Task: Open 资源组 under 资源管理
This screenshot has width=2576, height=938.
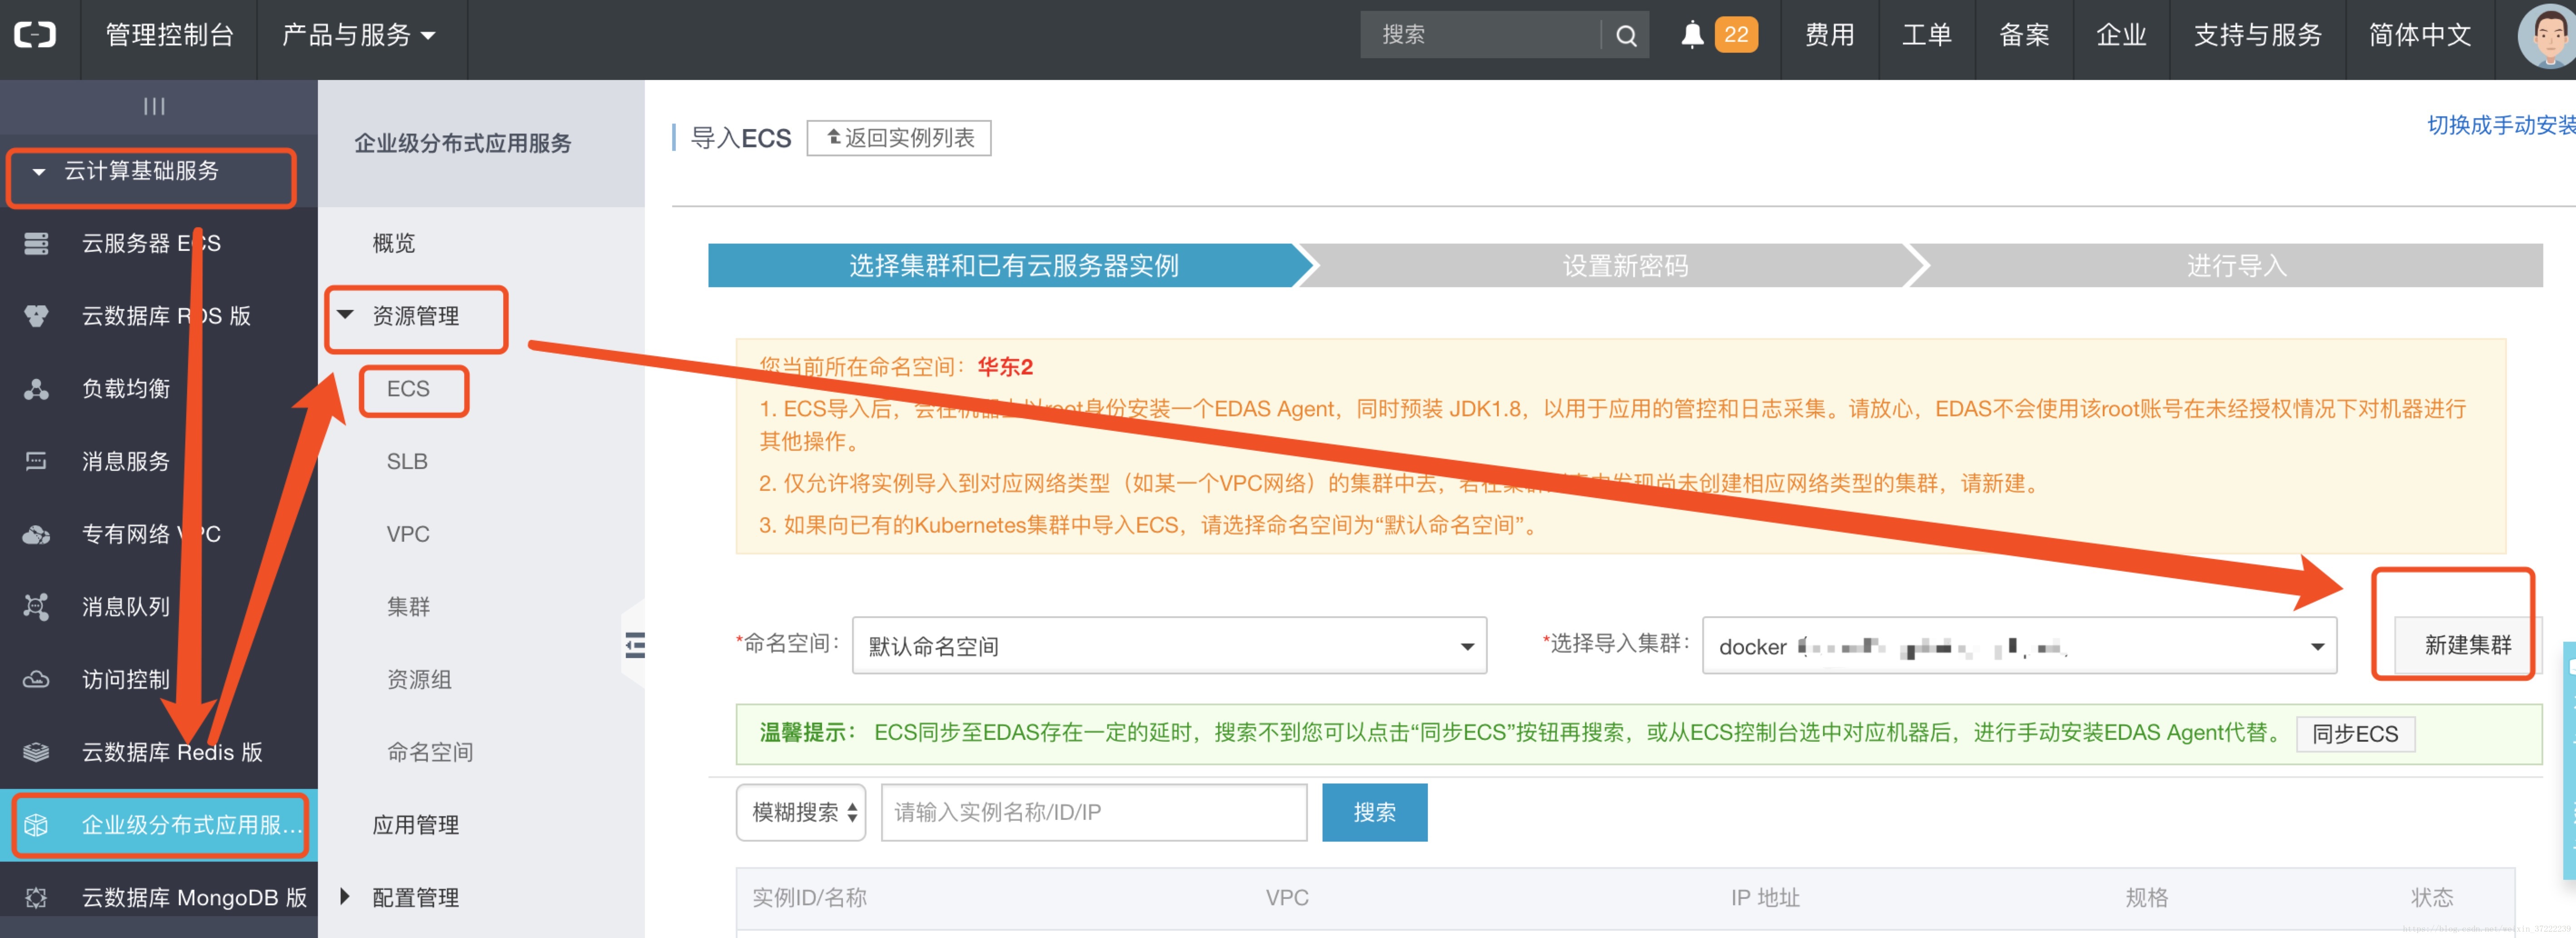Action: point(419,680)
